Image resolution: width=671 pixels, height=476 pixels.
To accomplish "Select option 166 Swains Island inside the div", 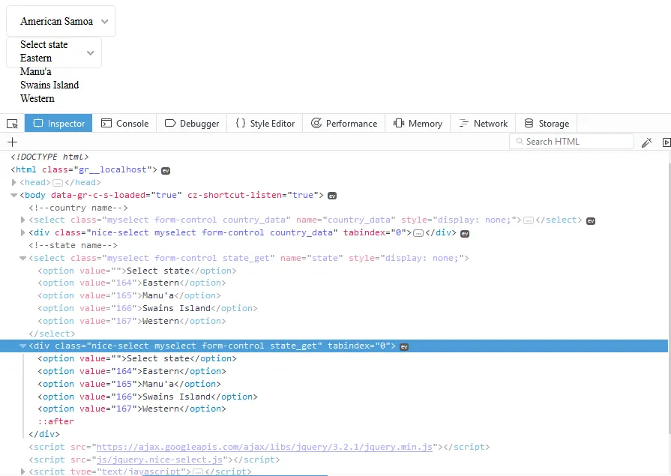I will [148, 397].
